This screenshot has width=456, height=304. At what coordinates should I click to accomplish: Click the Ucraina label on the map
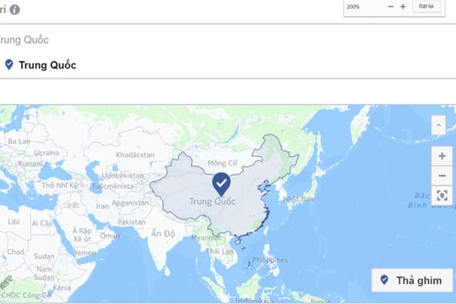(x=46, y=153)
